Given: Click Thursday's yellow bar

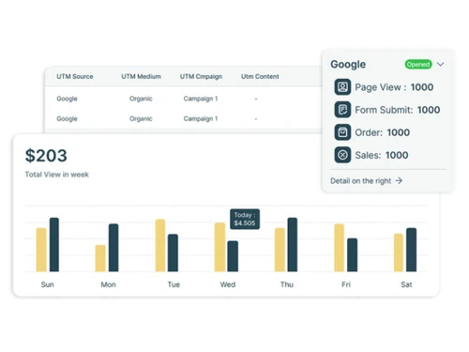Looking at the screenshot, I should tap(280, 250).
